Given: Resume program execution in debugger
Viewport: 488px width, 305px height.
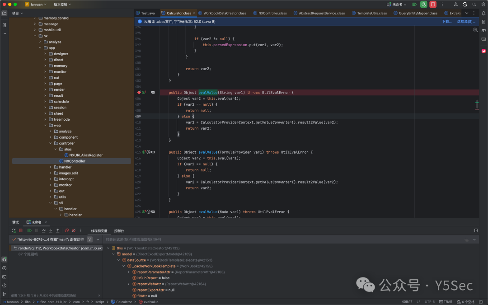Looking at the screenshot, I should (29, 230).
